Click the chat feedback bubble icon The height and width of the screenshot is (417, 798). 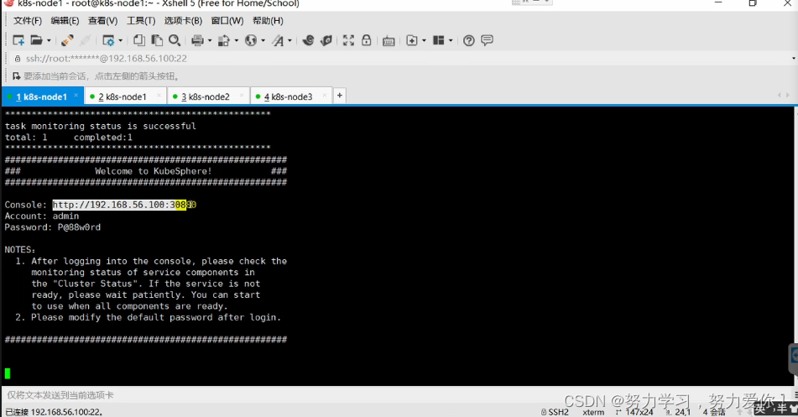click(x=487, y=40)
